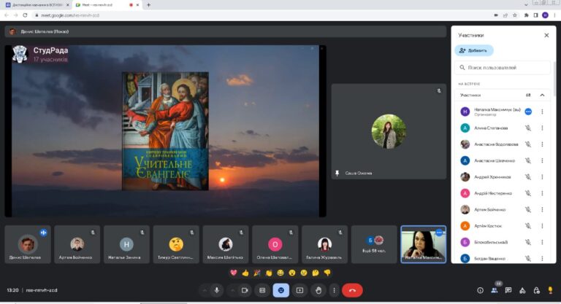Close the participants side panel
This screenshot has height=304, width=561.
pos(546,36)
